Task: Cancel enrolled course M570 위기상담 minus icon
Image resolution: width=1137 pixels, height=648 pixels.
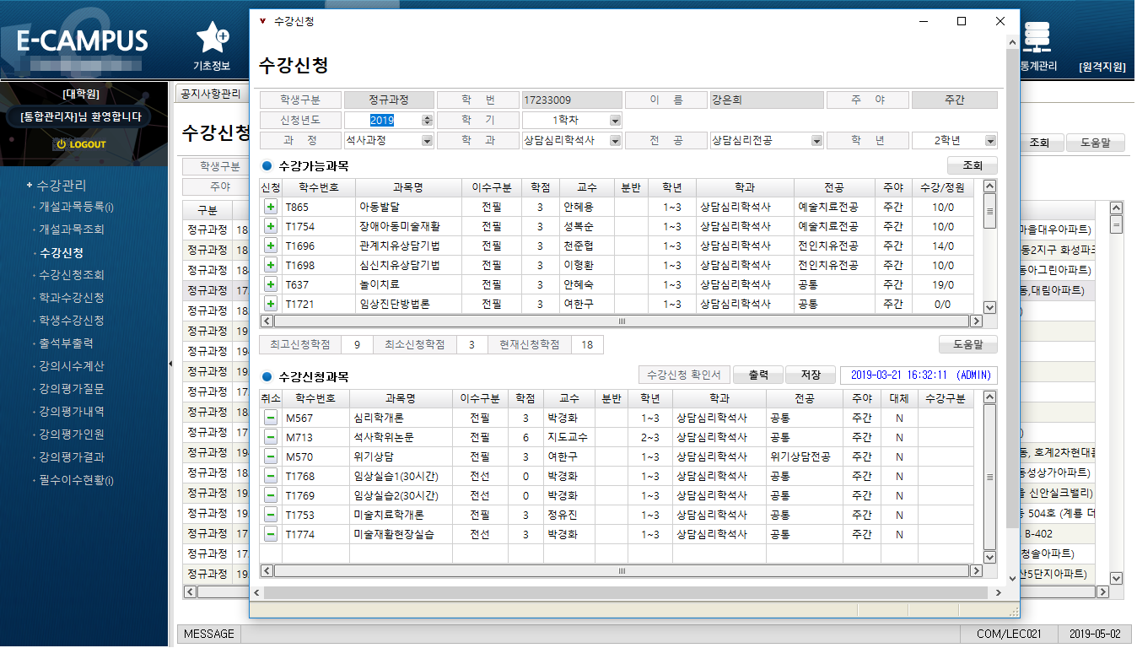Action: [x=271, y=456]
